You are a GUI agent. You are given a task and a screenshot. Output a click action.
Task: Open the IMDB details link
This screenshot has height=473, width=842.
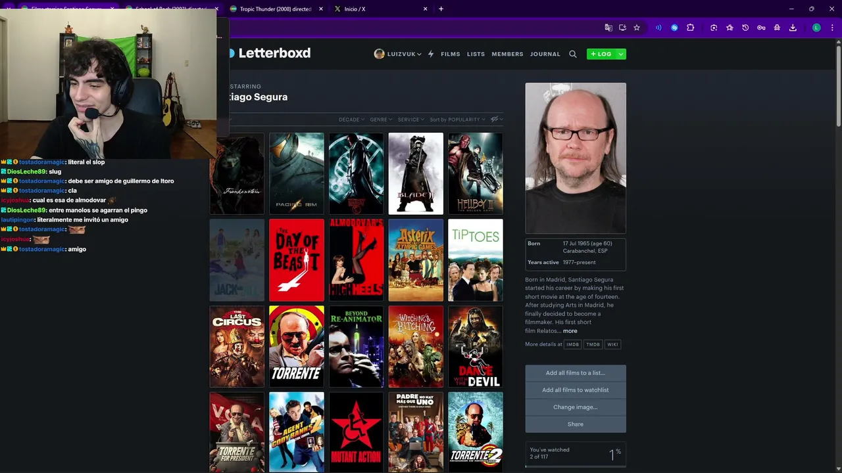click(573, 344)
